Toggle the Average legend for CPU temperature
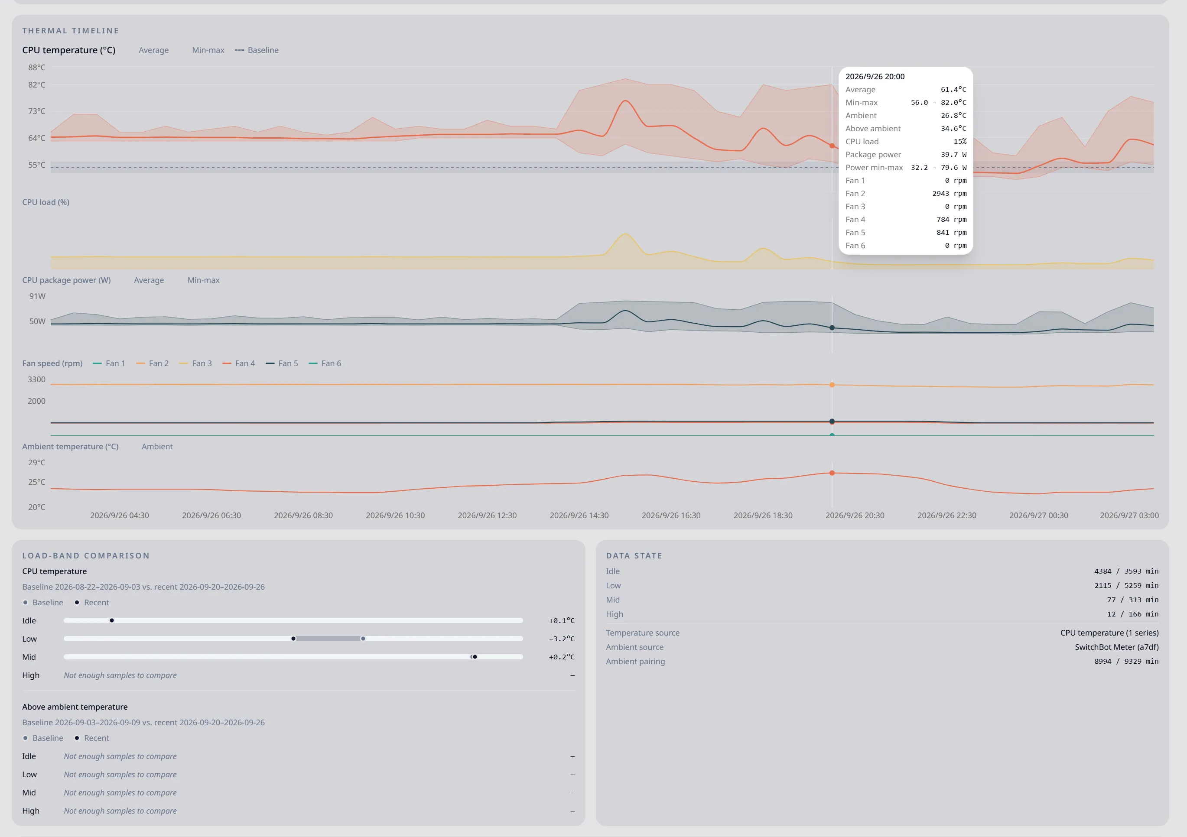Image resolution: width=1187 pixels, height=837 pixels. 153,50
